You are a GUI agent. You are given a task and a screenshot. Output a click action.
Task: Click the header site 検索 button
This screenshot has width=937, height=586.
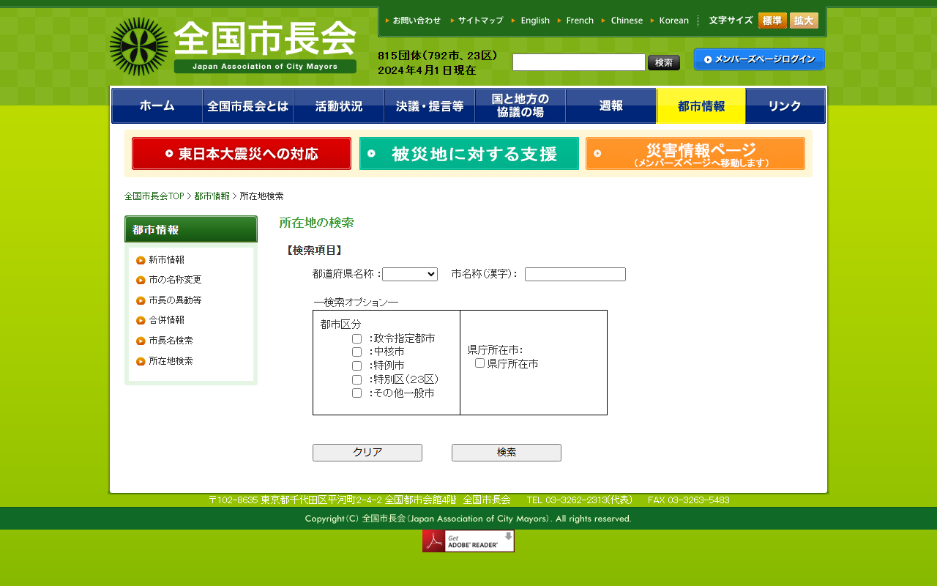(x=664, y=63)
